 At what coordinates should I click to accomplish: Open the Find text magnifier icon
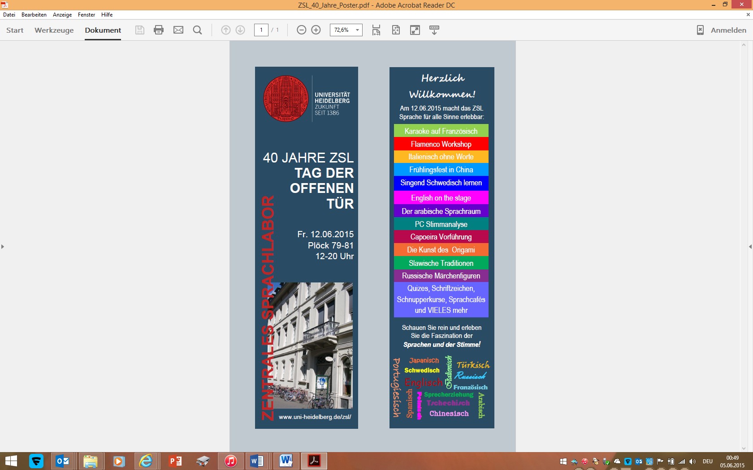(197, 30)
